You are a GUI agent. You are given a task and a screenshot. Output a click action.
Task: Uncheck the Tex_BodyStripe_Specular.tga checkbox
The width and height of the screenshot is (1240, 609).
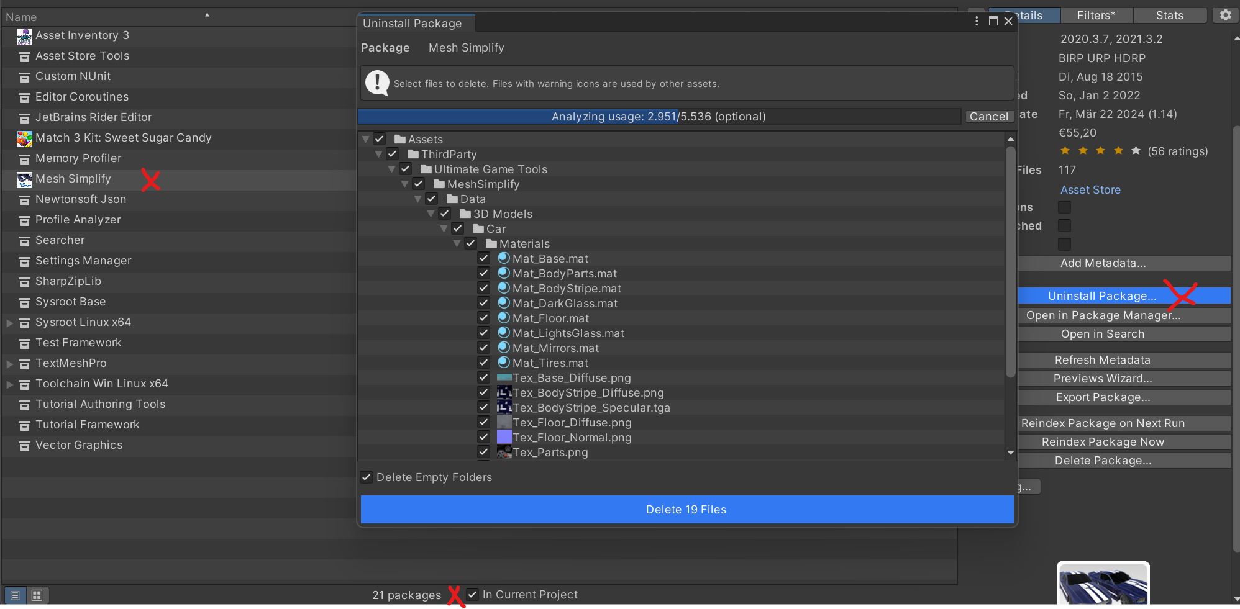(x=484, y=407)
